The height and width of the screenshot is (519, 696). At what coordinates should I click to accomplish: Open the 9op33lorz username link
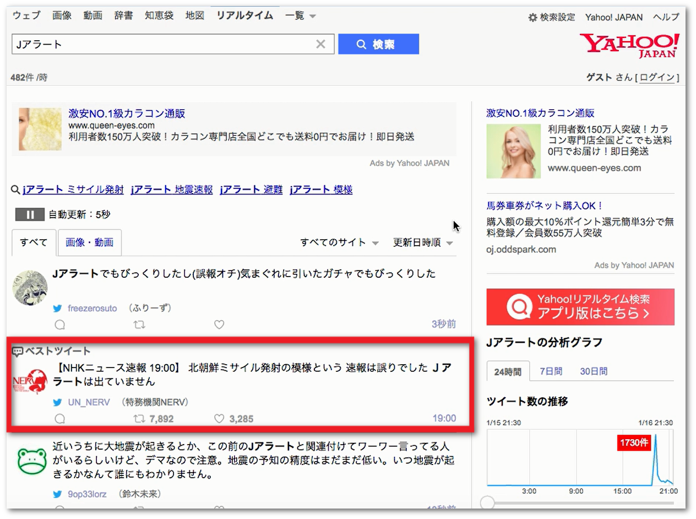87,494
